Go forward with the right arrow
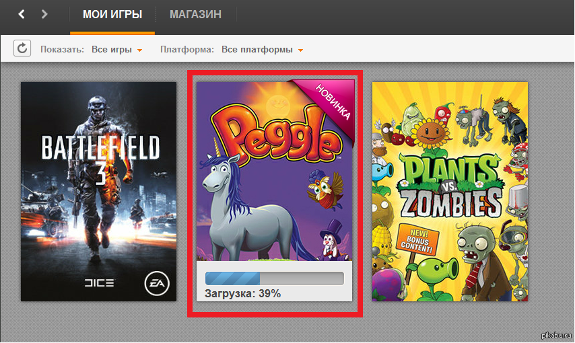Viewport: 575px width, 343px height. (x=44, y=14)
